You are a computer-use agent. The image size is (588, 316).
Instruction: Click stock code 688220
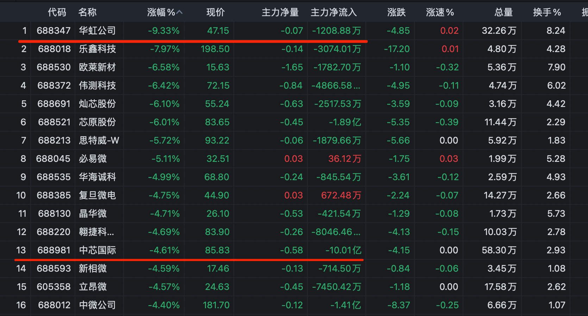coord(54,232)
